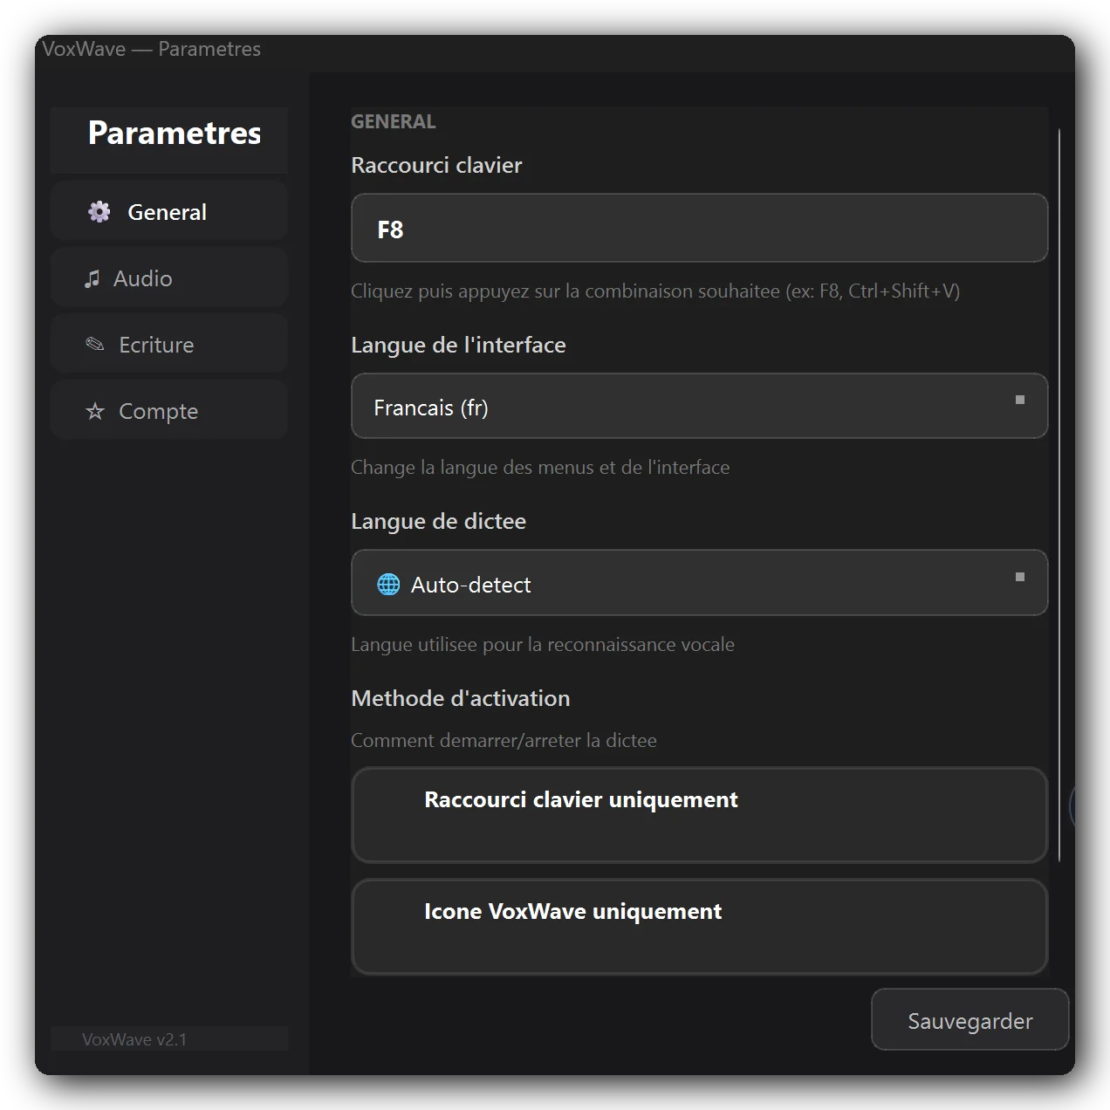Click the Parametres sidebar heading

point(175,133)
